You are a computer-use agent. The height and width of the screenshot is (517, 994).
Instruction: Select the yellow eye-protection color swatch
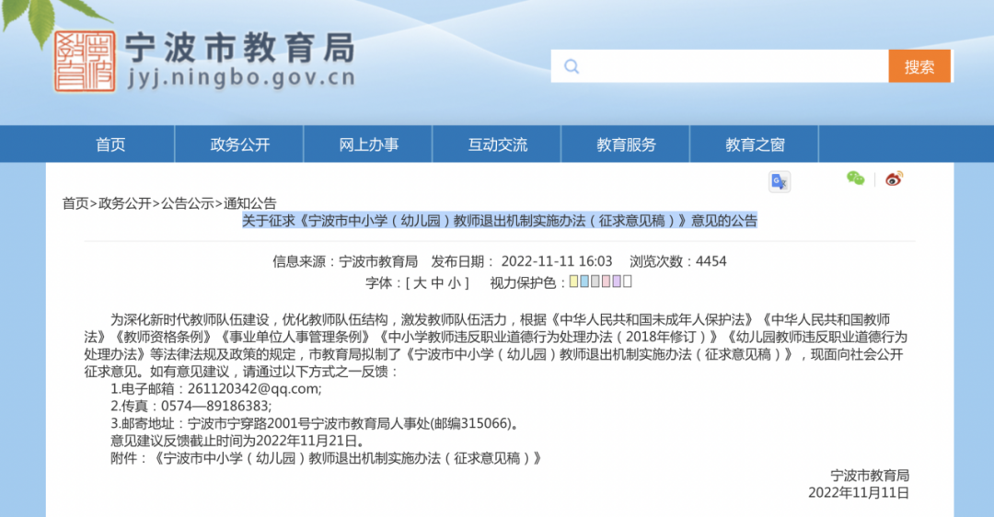click(x=573, y=281)
